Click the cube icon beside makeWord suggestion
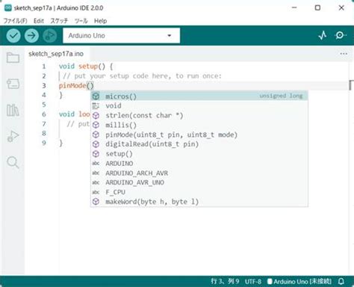This screenshot has width=354, height=287. point(96,202)
